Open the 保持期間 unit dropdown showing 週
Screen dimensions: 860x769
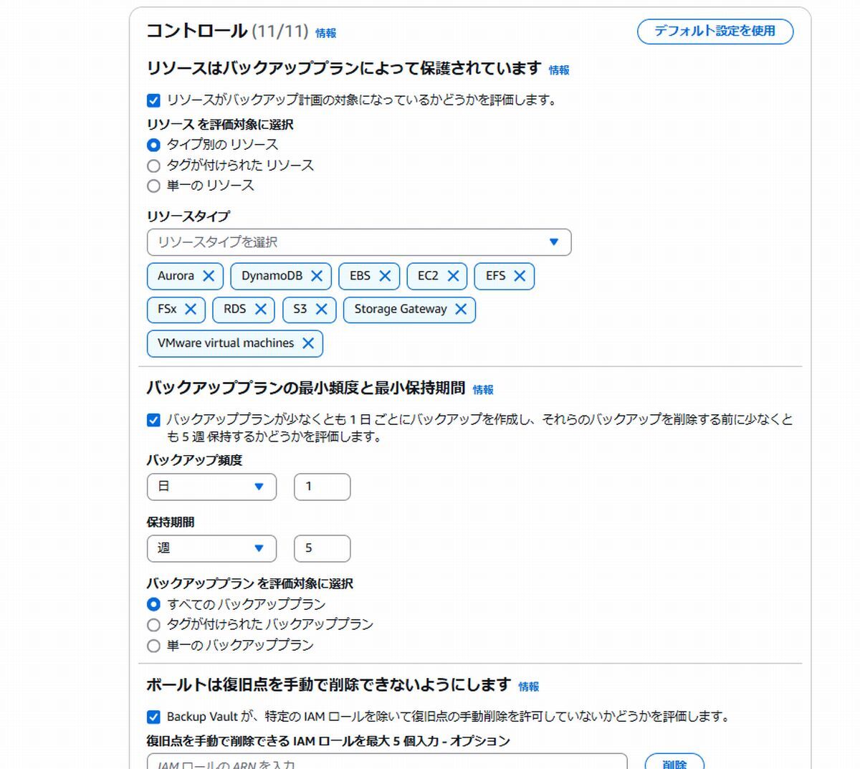point(211,548)
